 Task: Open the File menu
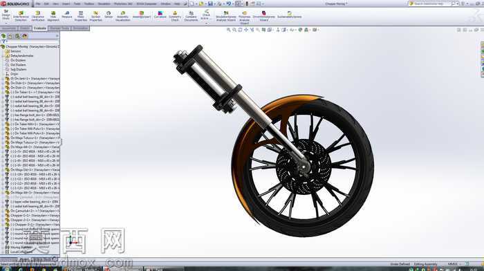pyautogui.click(x=38, y=3)
